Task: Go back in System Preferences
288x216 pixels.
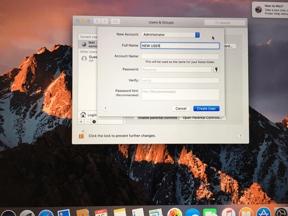Action: click(x=97, y=21)
